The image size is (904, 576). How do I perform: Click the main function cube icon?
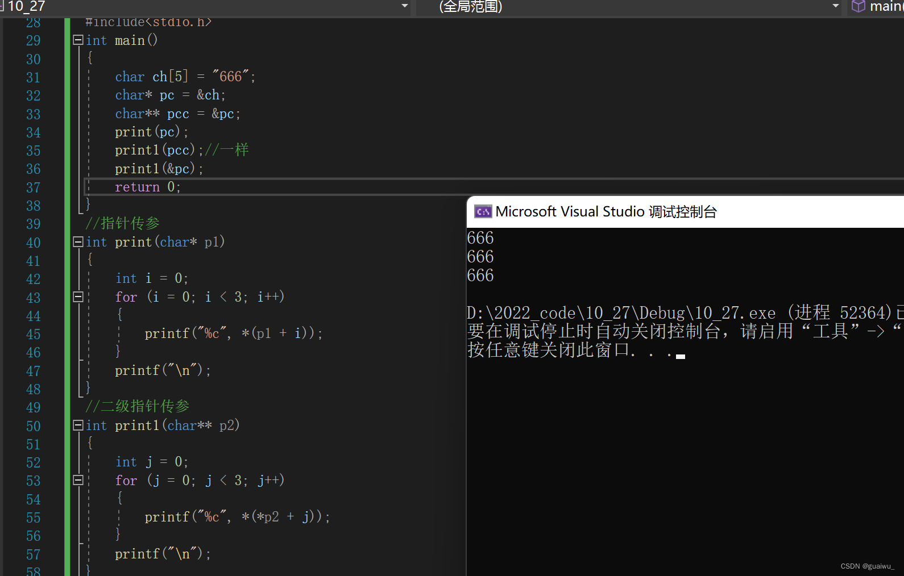(858, 6)
